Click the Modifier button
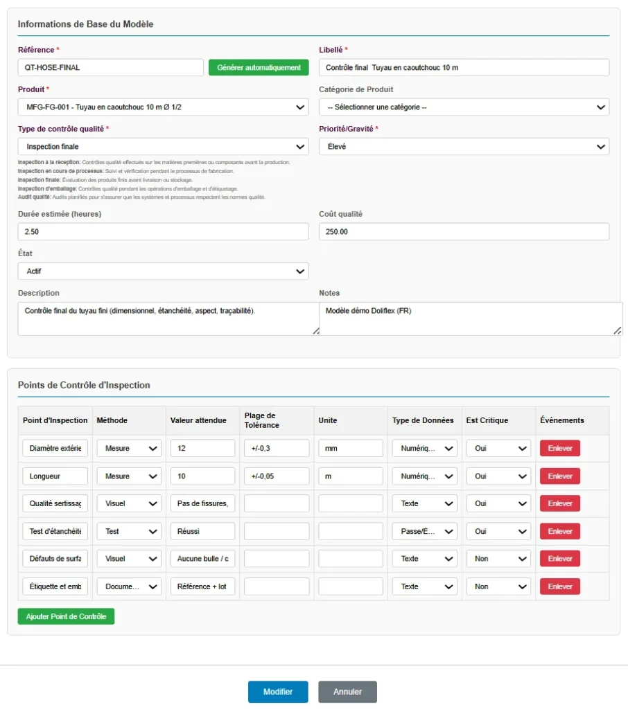This screenshot has width=628, height=709. [278, 691]
